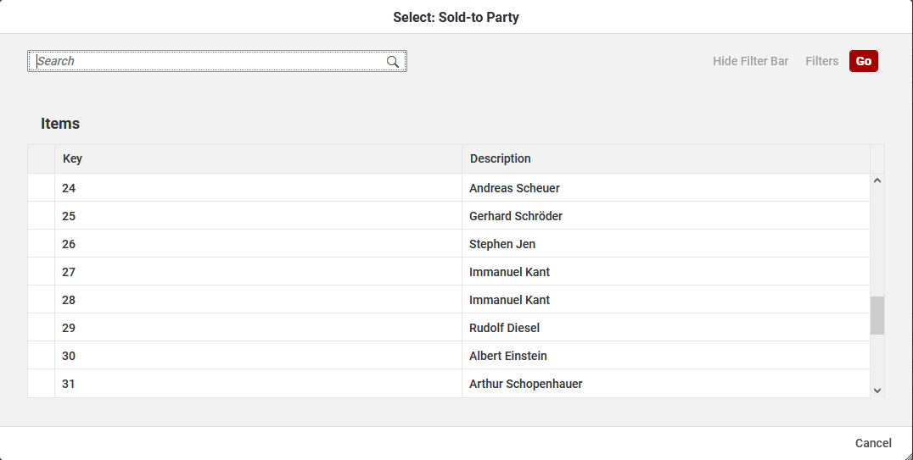This screenshot has height=460, width=913.
Task: Choose Gerhard Schröder in the list
Action: click(x=515, y=216)
